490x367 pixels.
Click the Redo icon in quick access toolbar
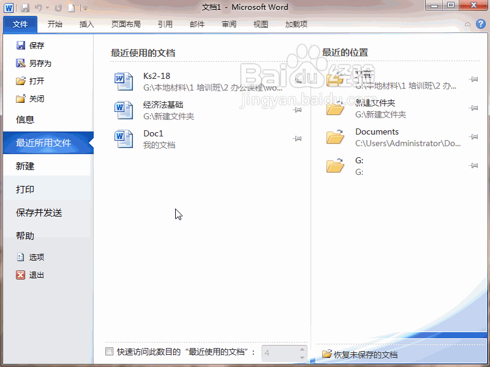click(58, 8)
